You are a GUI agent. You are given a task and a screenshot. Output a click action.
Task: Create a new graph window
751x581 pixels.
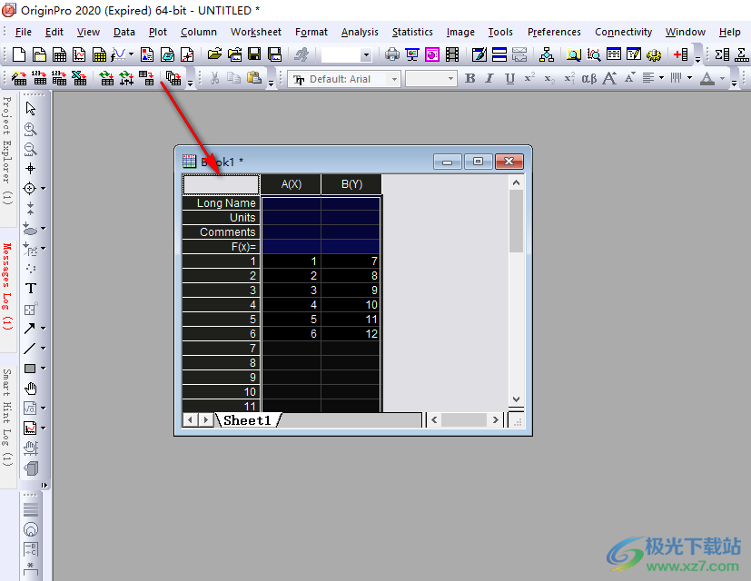click(x=79, y=54)
